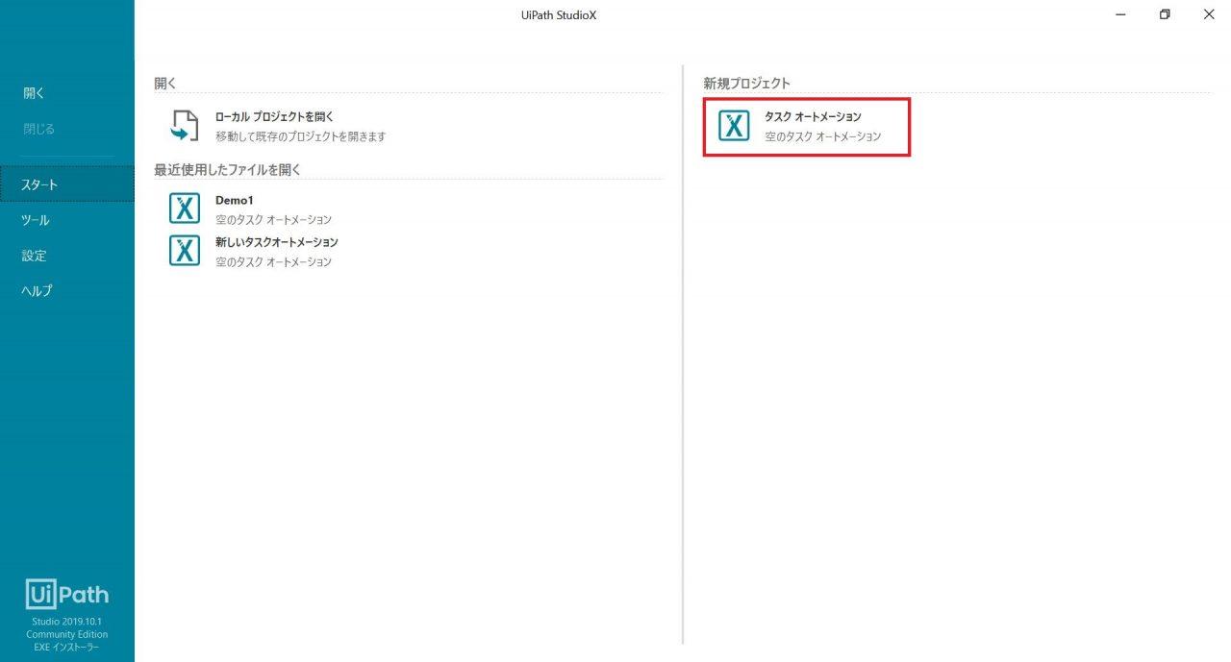Click description 移動して既存のプロジェクトを開きます

click(300, 136)
